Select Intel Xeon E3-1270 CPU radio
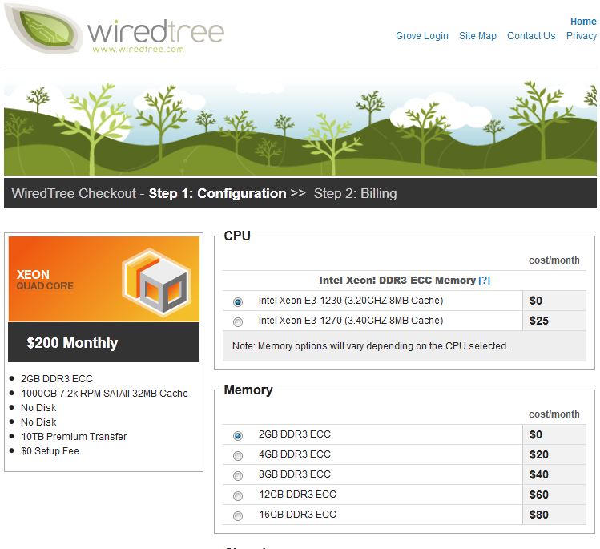600x549 pixels. point(238,322)
